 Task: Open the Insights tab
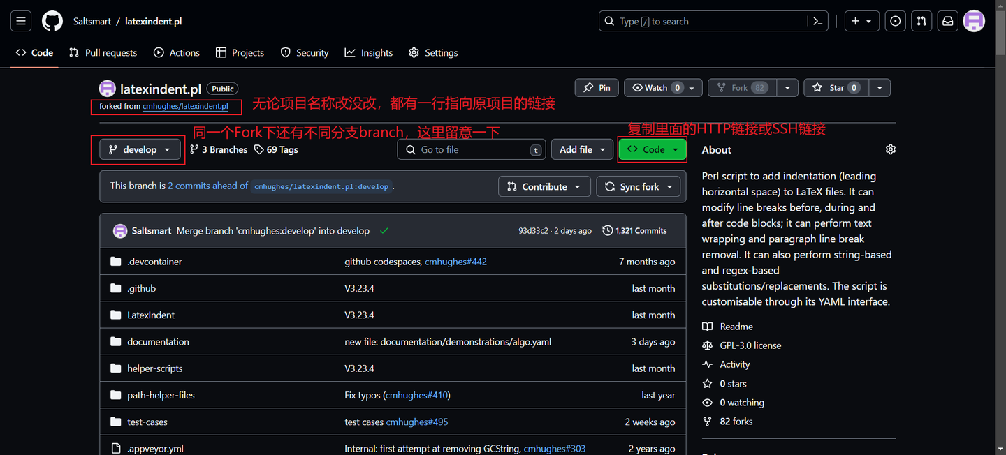[368, 52]
